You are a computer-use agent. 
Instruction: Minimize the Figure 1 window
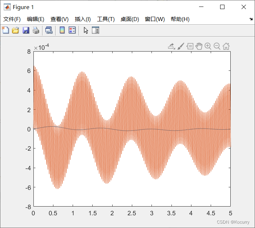201,7
